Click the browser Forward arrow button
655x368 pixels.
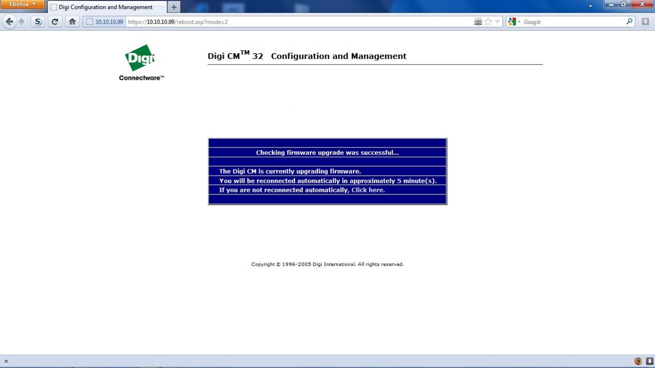tap(21, 22)
